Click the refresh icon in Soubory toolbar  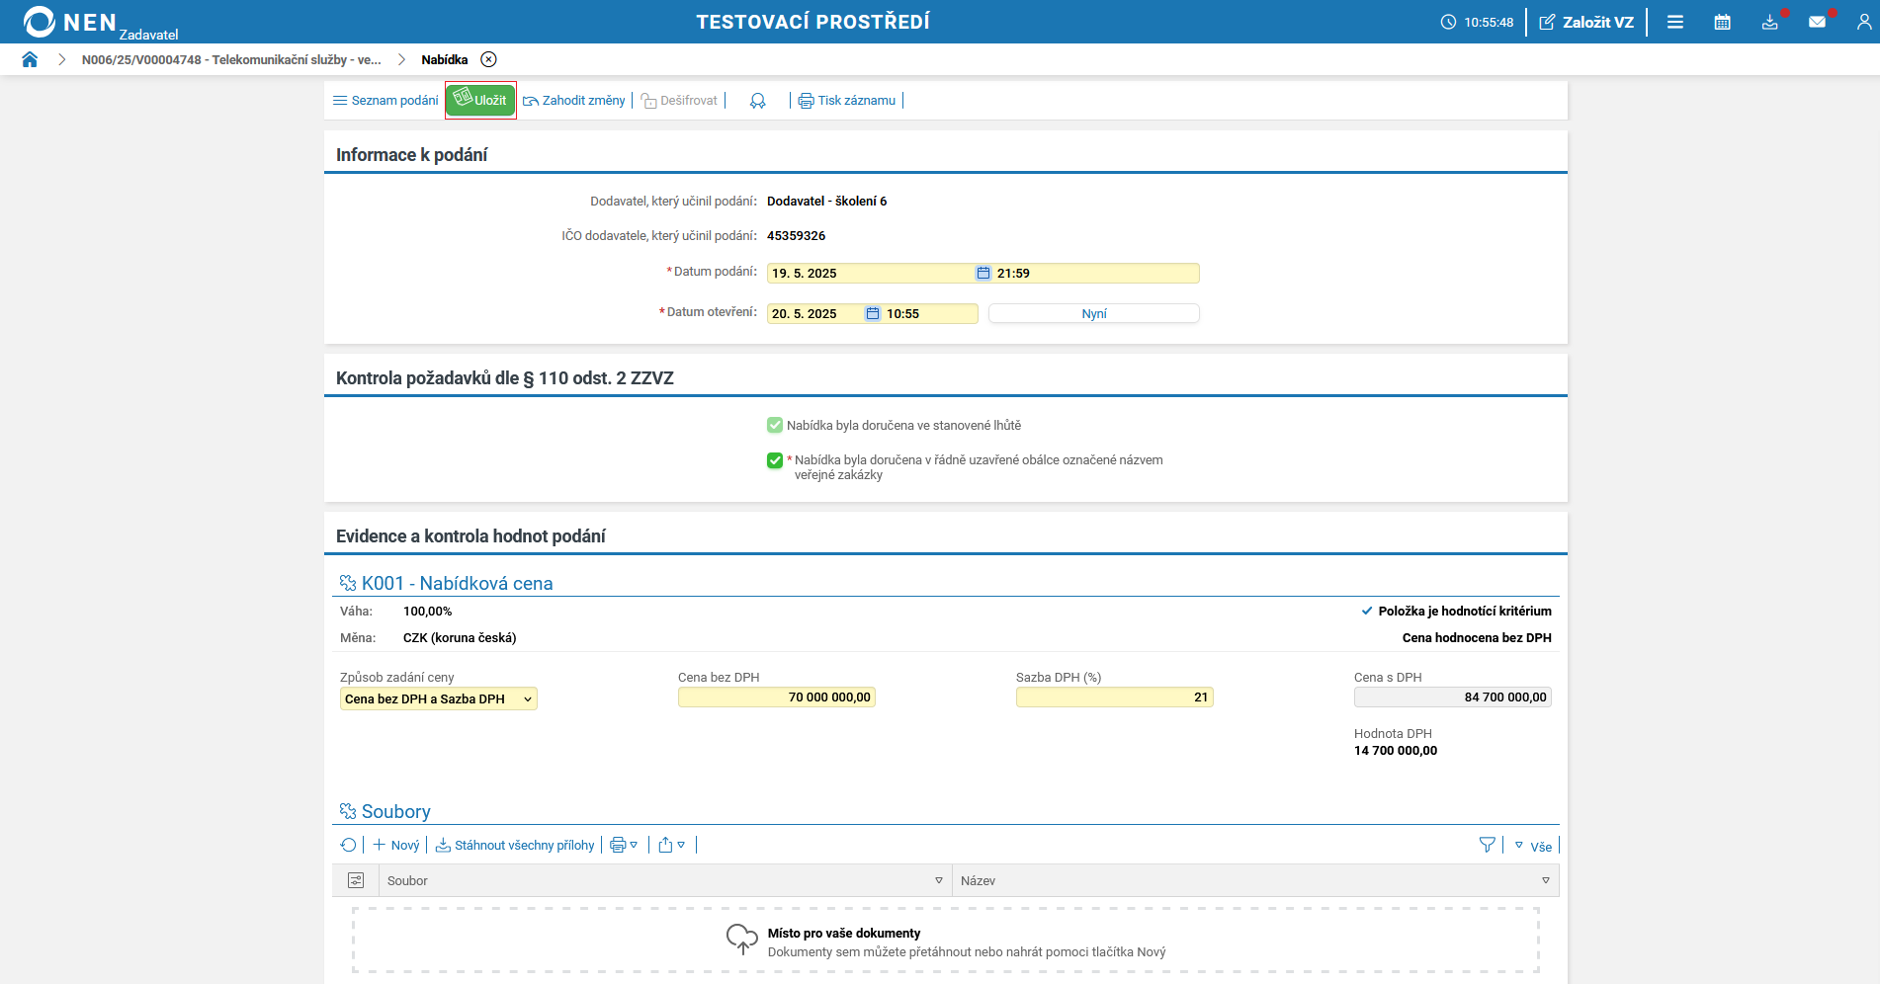click(x=348, y=845)
